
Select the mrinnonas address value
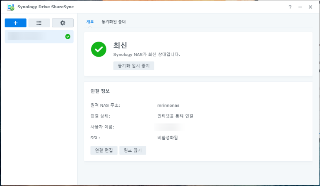(168, 105)
